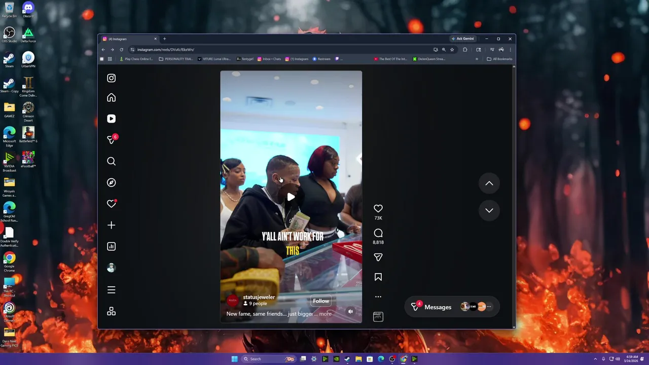Click the browser Back arrow

(103, 50)
